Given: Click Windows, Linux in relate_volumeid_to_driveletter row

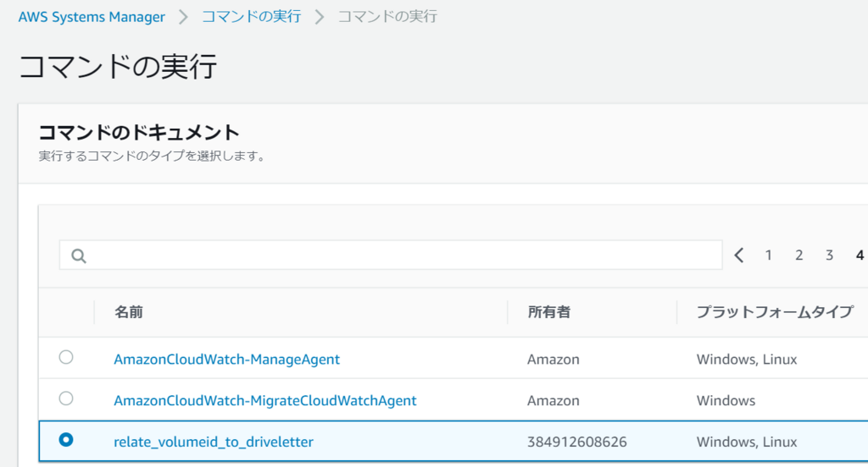Looking at the screenshot, I should [x=747, y=442].
